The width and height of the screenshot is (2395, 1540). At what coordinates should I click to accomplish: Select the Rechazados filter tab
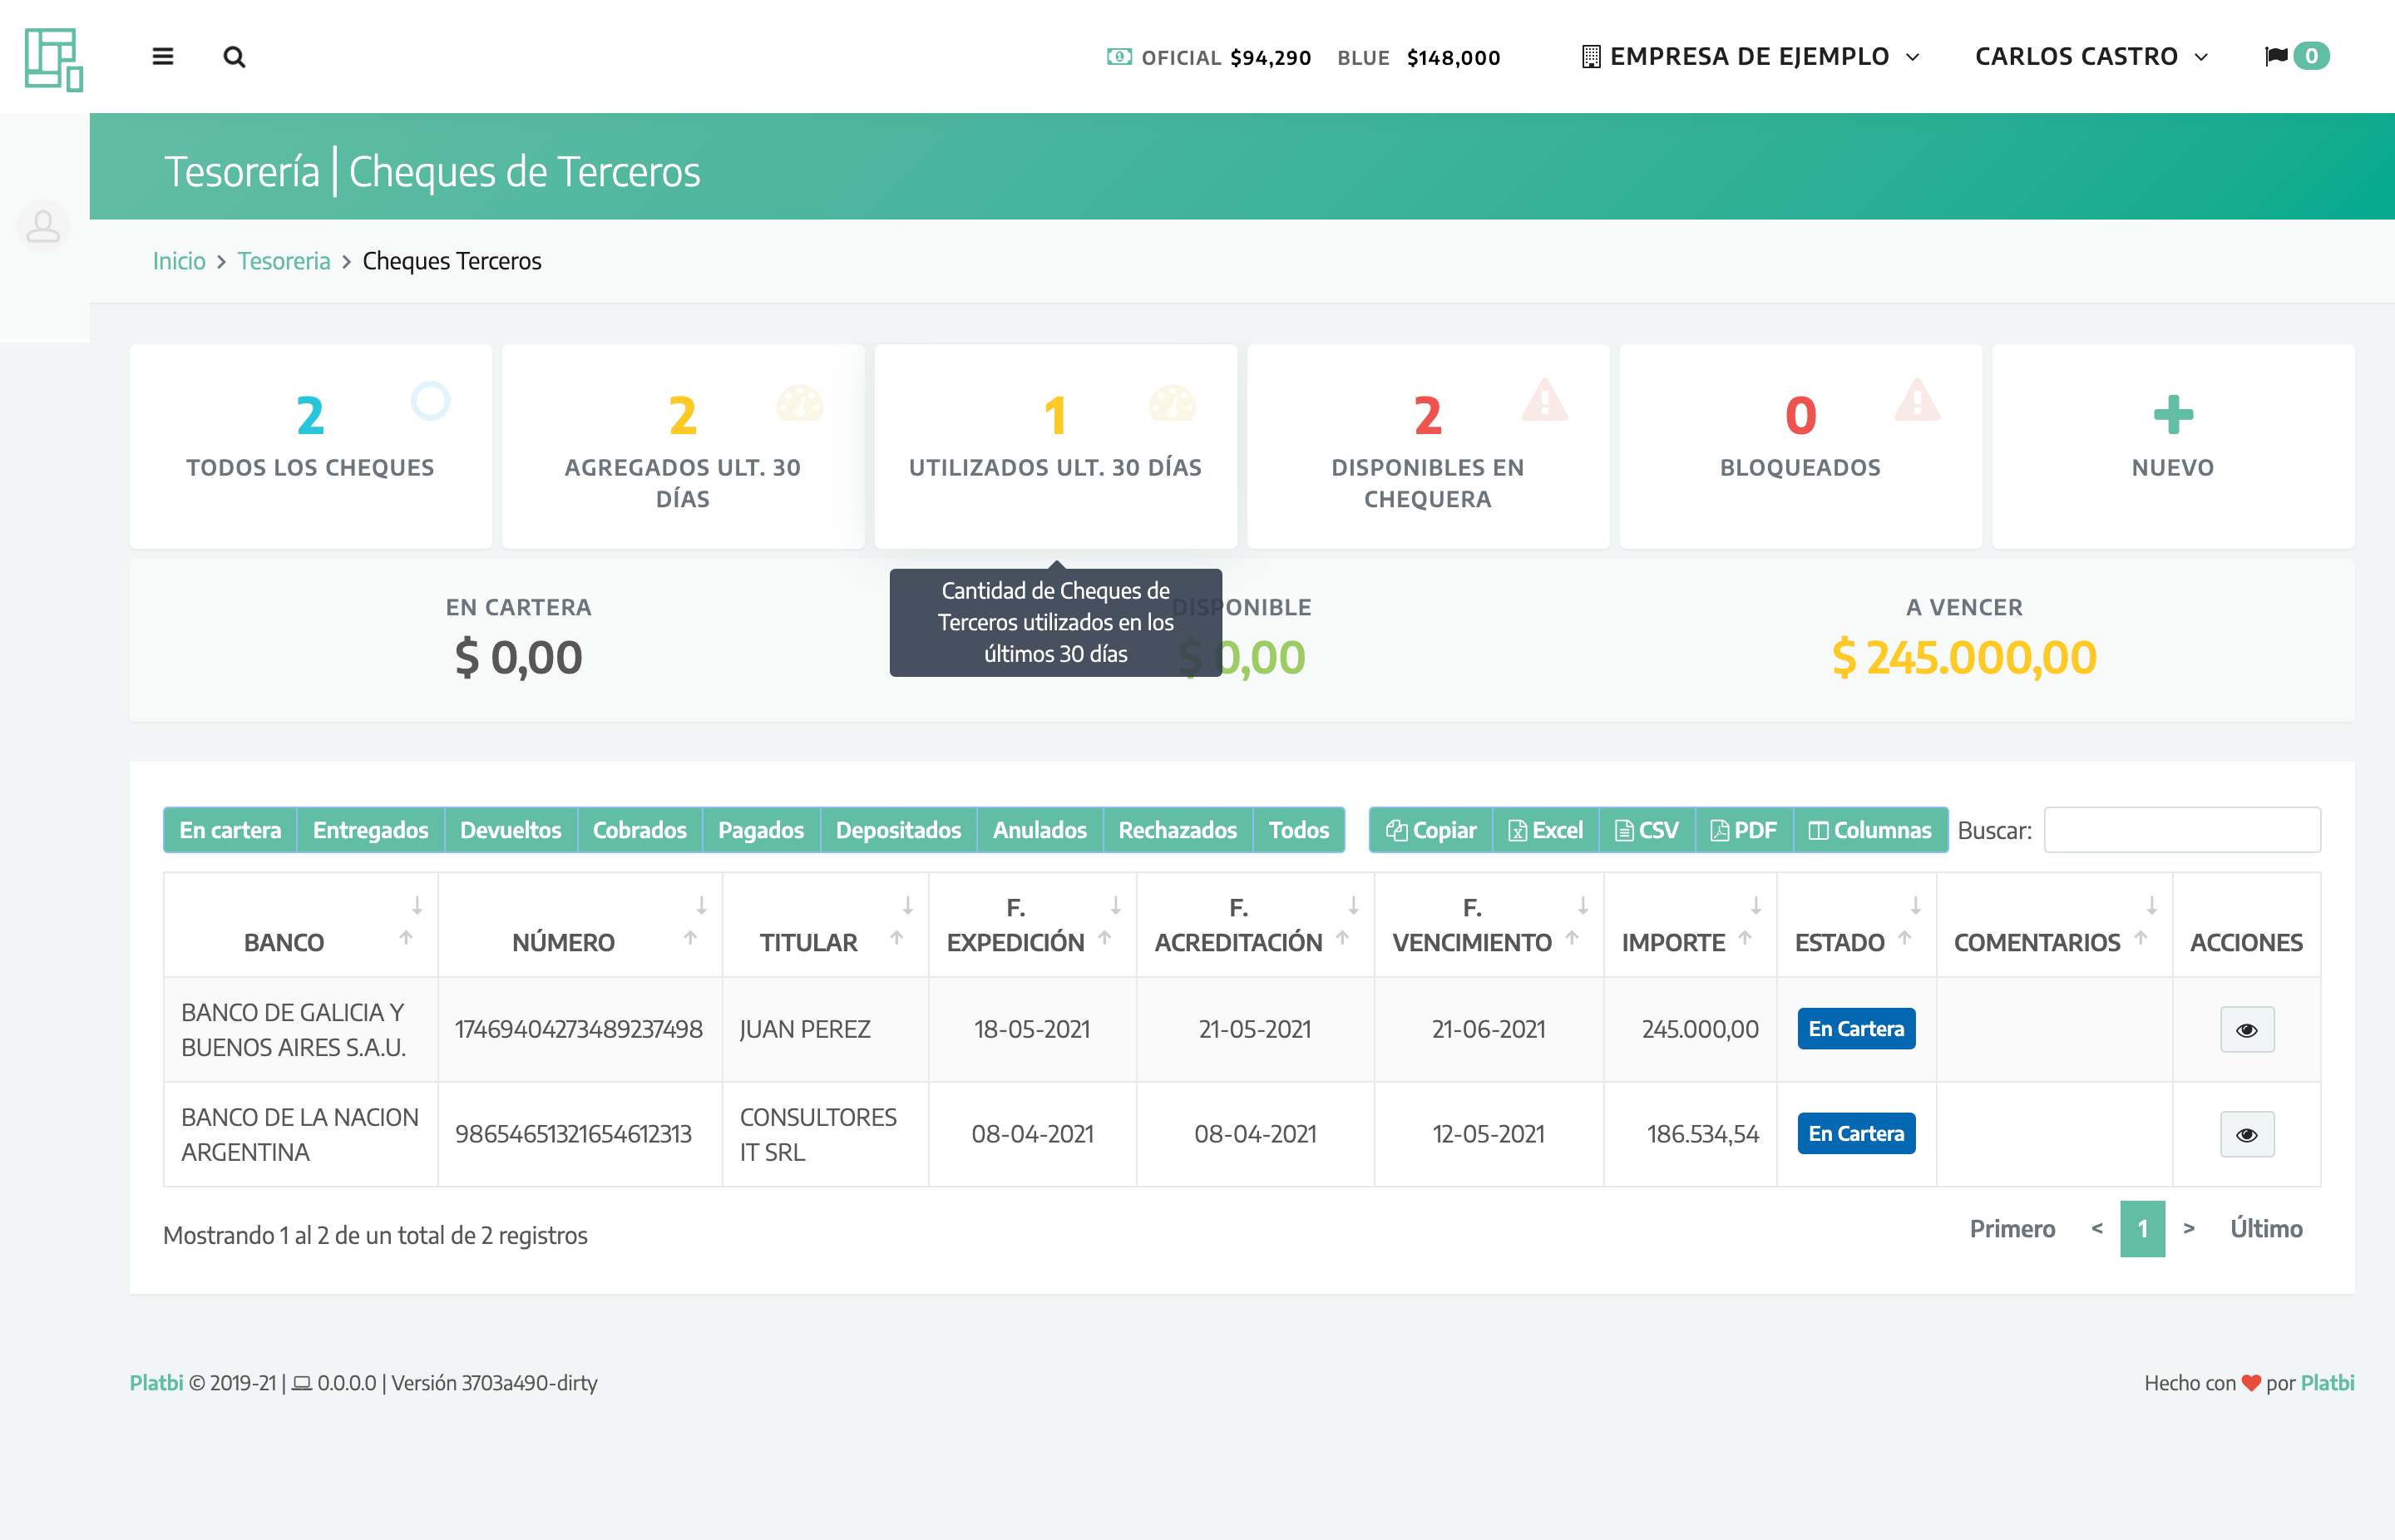pyautogui.click(x=1177, y=830)
